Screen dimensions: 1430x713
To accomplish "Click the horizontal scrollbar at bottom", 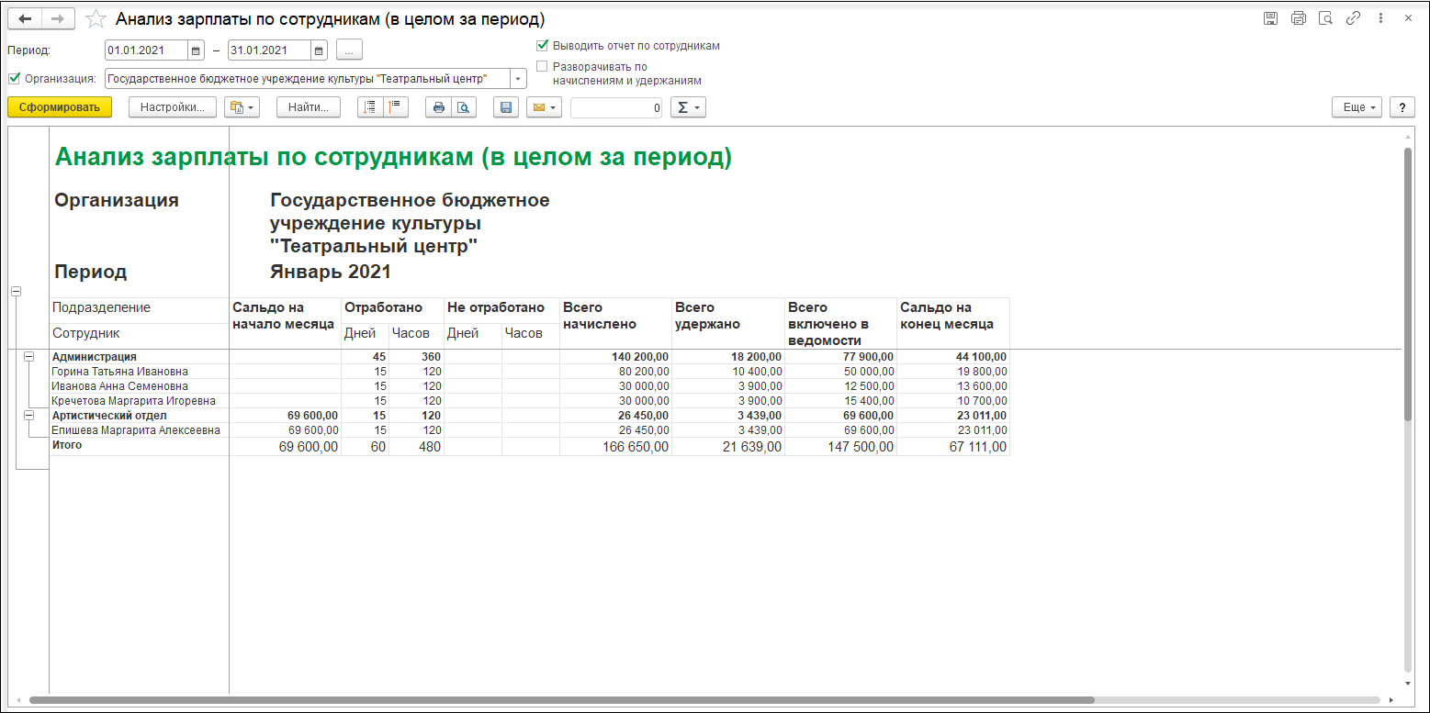I will point(561,700).
